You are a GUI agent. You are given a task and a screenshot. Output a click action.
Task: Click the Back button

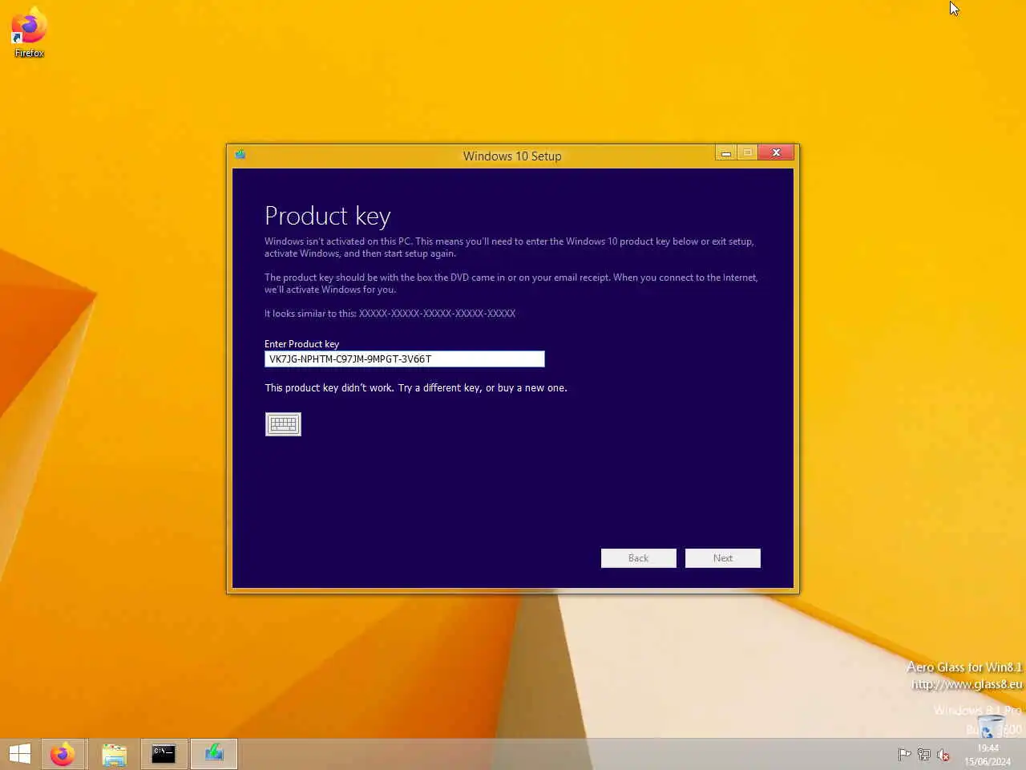coord(639,558)
